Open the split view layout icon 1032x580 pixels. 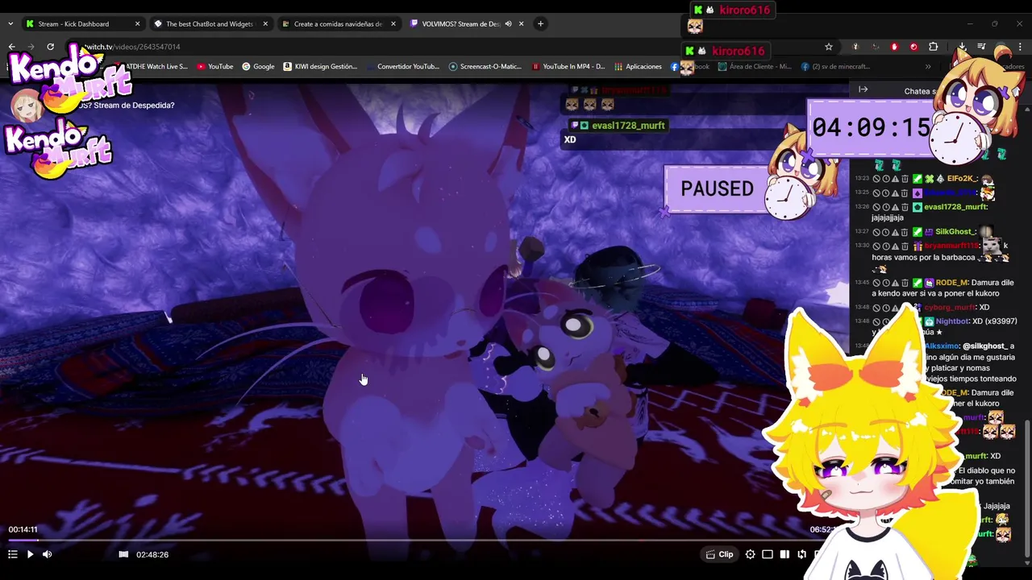pyautogui.click(x=784, y=554)
